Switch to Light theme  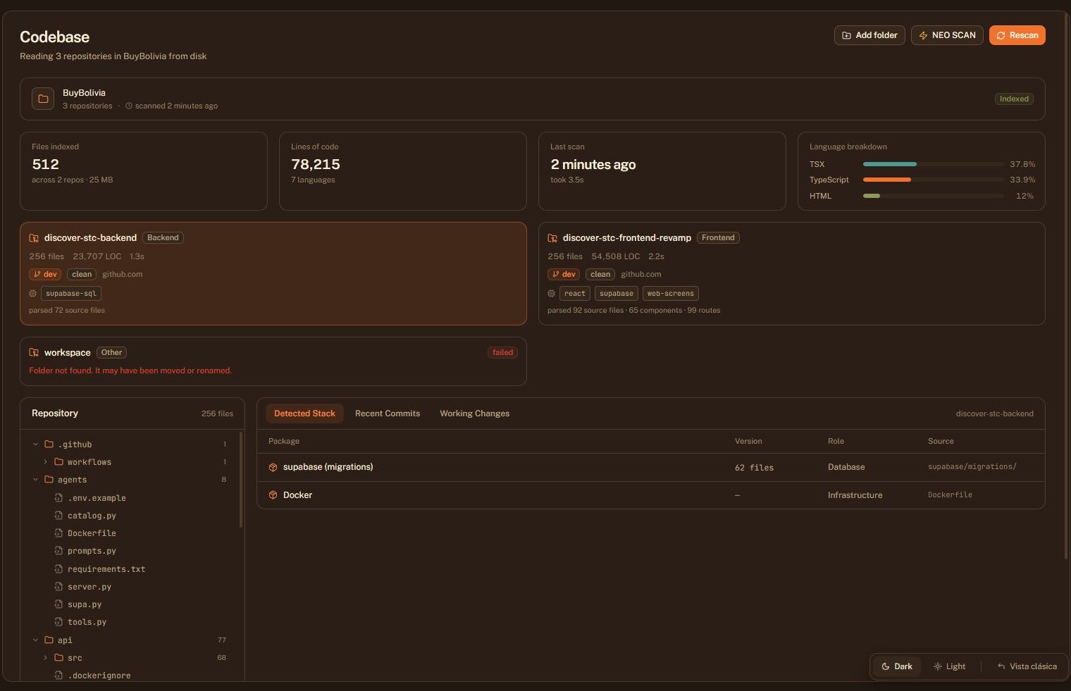coord(949,666)
